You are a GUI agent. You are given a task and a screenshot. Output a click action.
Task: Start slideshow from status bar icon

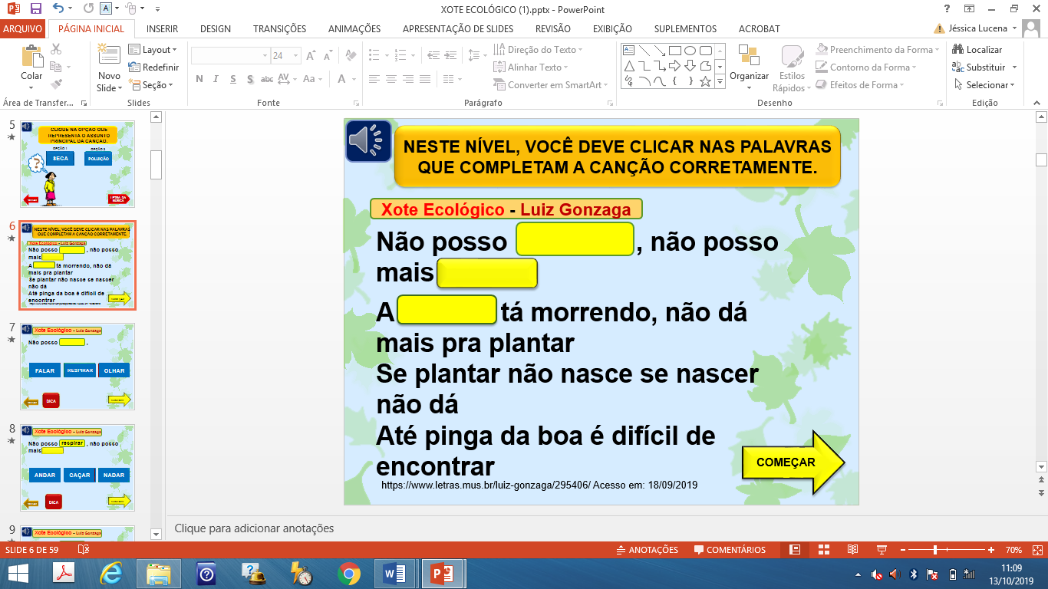point(882,550)
